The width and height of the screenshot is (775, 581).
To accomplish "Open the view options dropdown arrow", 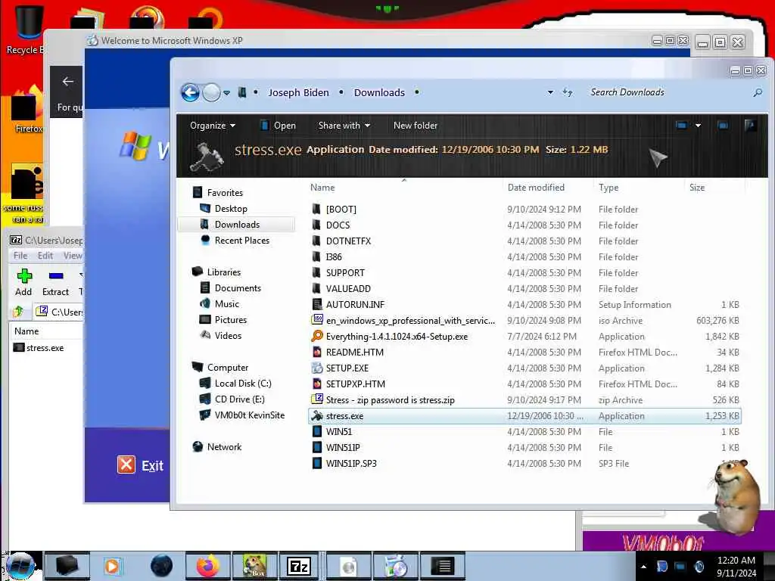I will click(x=698, y=126).
